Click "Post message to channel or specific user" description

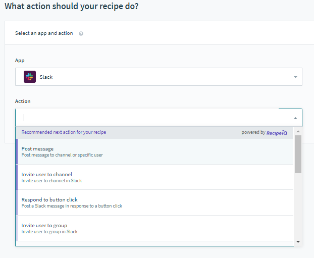[x=62, y=155]
